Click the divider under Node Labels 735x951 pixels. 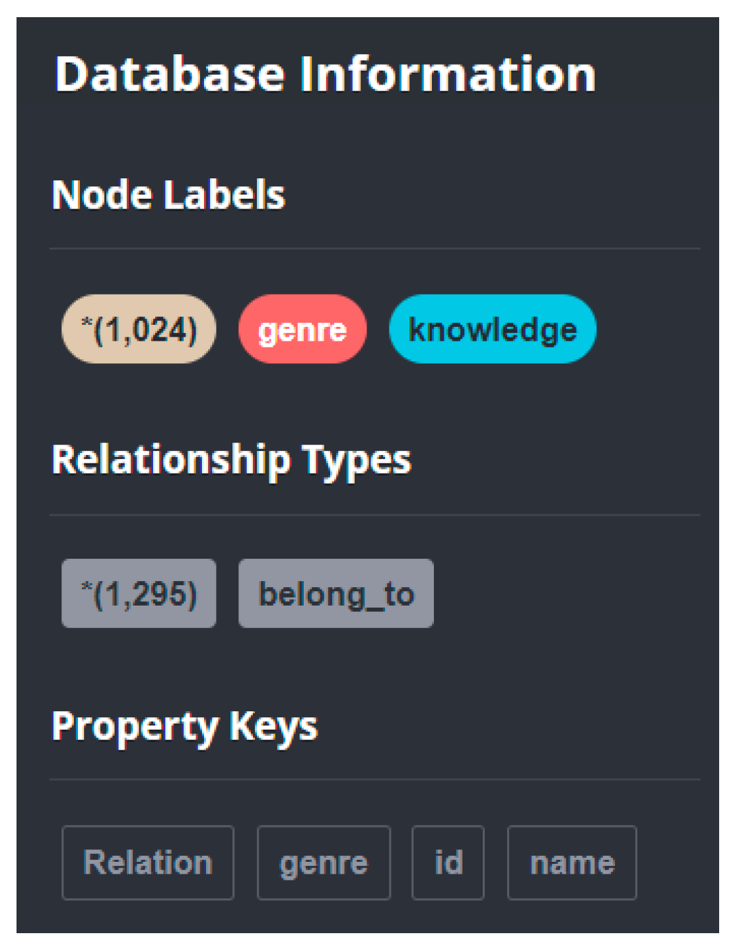(374, 249)
